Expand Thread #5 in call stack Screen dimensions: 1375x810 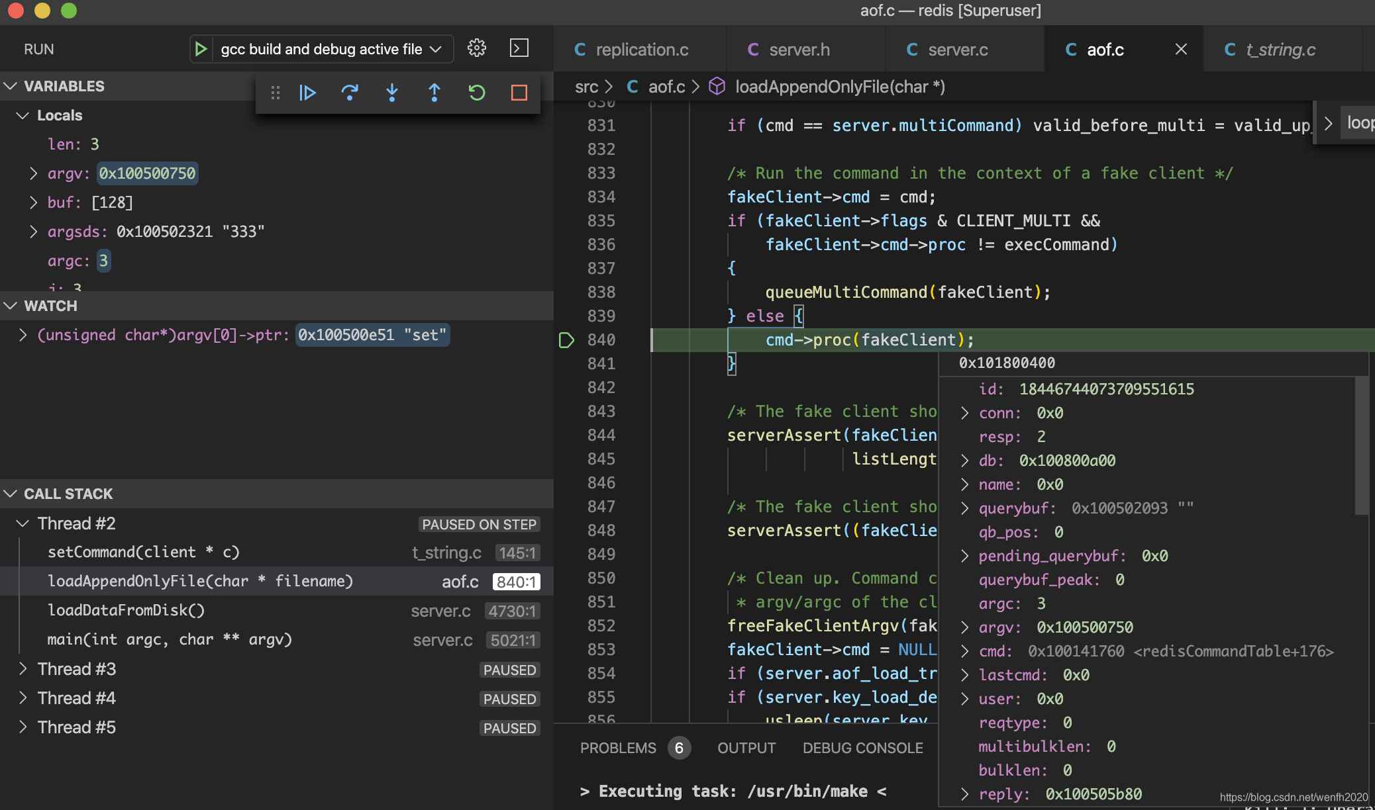(23, 727)
